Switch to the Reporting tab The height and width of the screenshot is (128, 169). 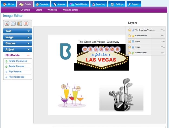99,4
